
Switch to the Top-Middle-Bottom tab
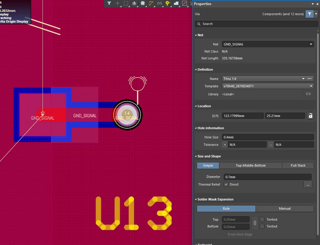click(250, 165)
